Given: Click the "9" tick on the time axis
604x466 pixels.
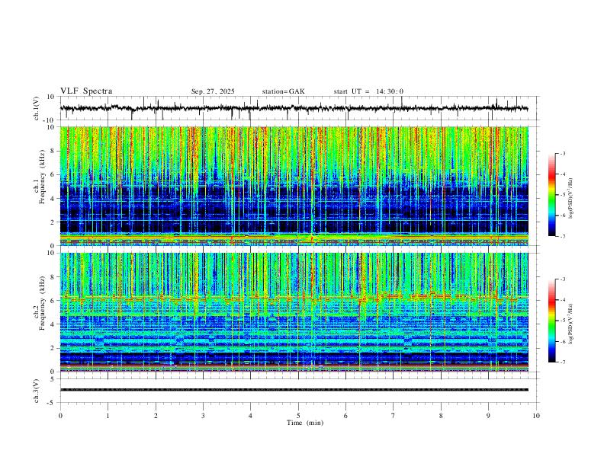Looking at the screenshot, I should (x=488, y=416).
